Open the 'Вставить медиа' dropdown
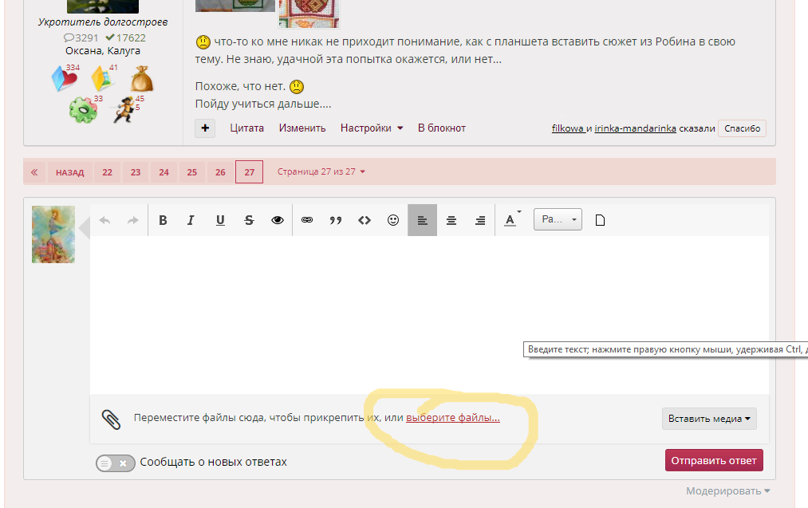The height and width of the screenshot is (508, 808). (x=709, y=419)
